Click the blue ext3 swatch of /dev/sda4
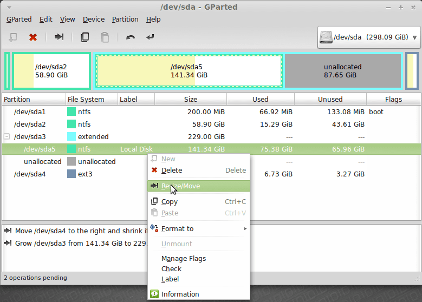Viewport: 422px width, 302px height. (72, 174)
